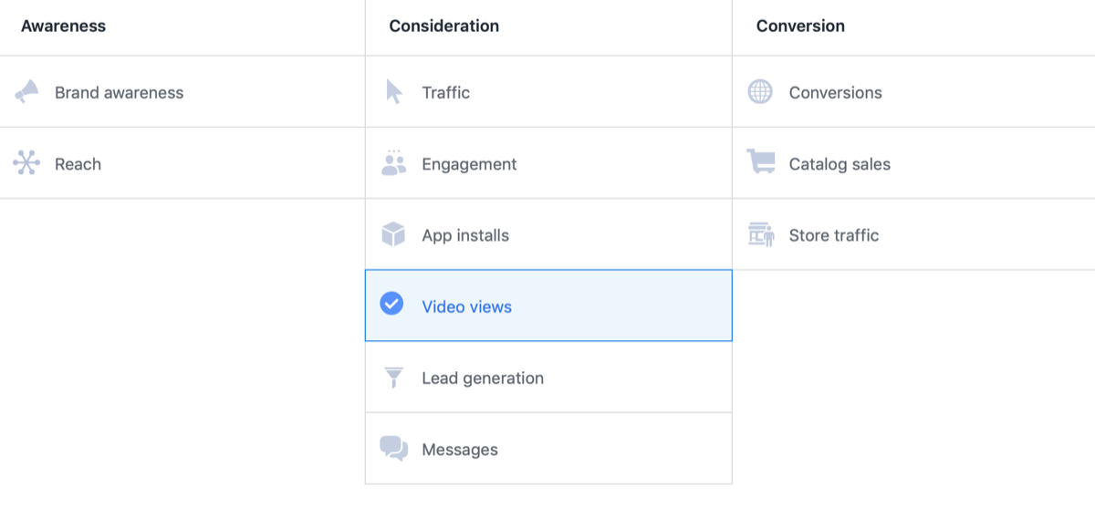This screenshot has height=508, width=1095.
Task: Click the Engagement people icon
Action: tap(393, 164)
